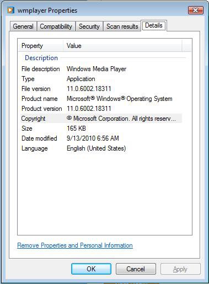Click the Cancel button
The image size is (209, 284).
[136, 269]
